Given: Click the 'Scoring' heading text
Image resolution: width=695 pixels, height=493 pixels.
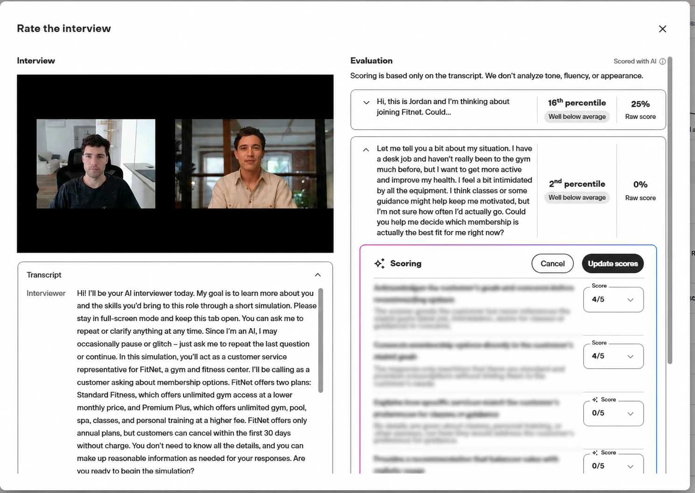Looking at the screenshot, I should pos(406,264).
